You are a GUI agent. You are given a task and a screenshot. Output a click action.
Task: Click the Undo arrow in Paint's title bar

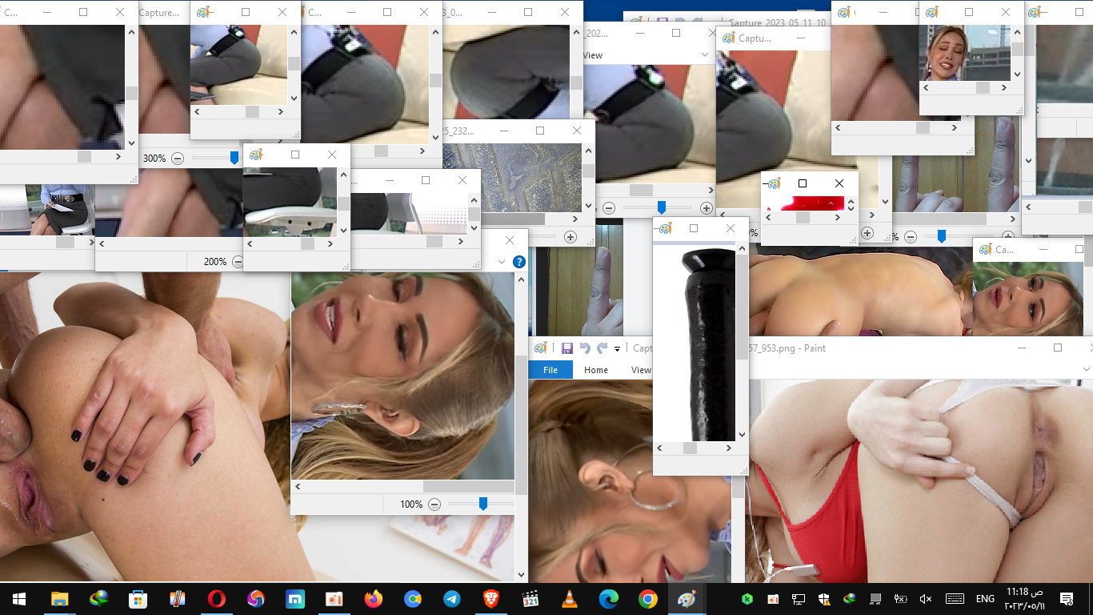tap(585, 348)
